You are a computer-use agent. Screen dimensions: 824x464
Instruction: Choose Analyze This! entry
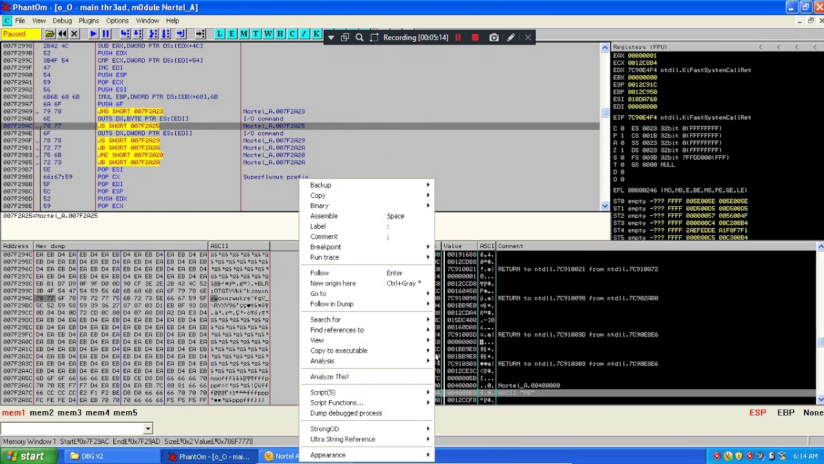[x=367, y=377]
